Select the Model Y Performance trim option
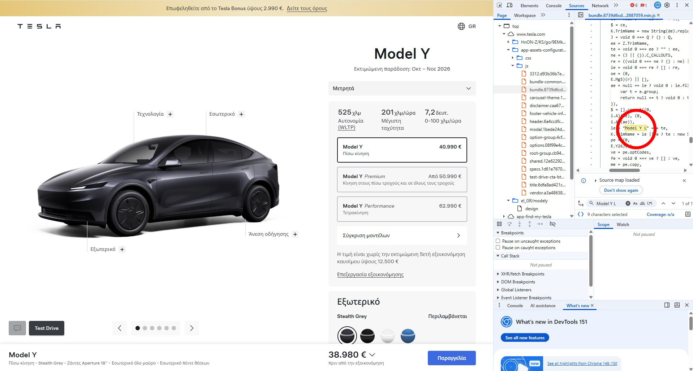 pos(402,209)
